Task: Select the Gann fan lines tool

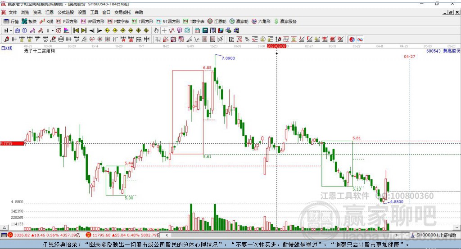Action: tap(166, 40)
